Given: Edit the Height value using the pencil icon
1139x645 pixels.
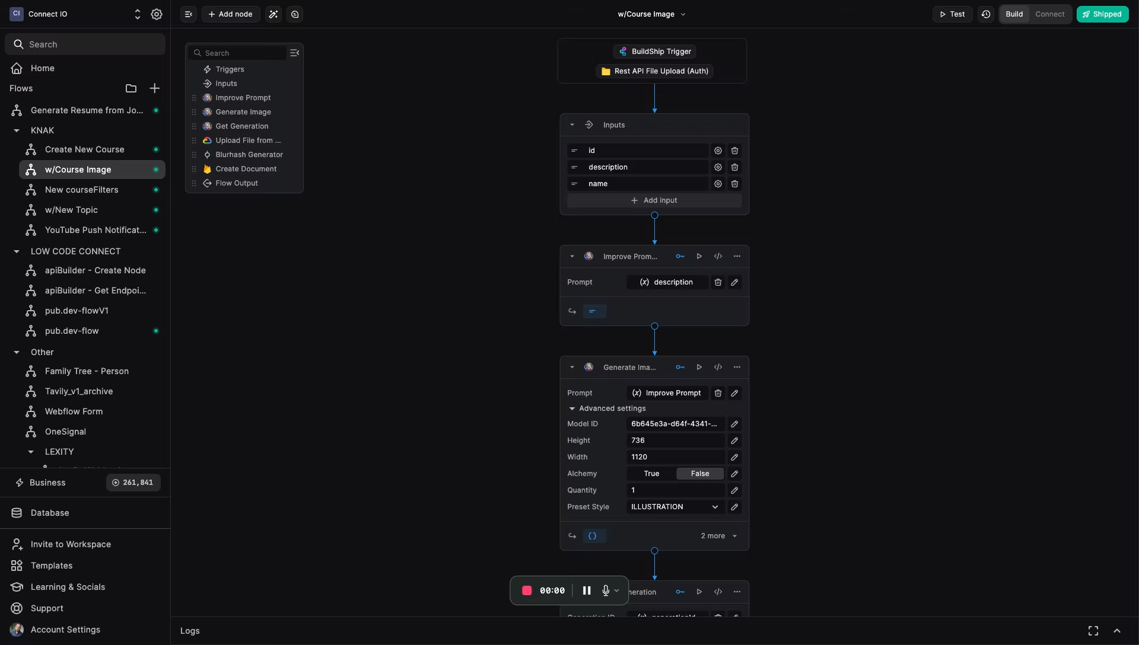Looking at the screenshot, I should tap(734, 440).
